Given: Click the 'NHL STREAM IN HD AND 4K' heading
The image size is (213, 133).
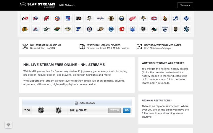Looking at the screenshot, I should pos(46,45).
